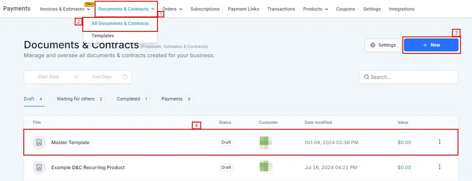
Task: Open Example D&C Recurring Product title
Action: tap(88, 167)
